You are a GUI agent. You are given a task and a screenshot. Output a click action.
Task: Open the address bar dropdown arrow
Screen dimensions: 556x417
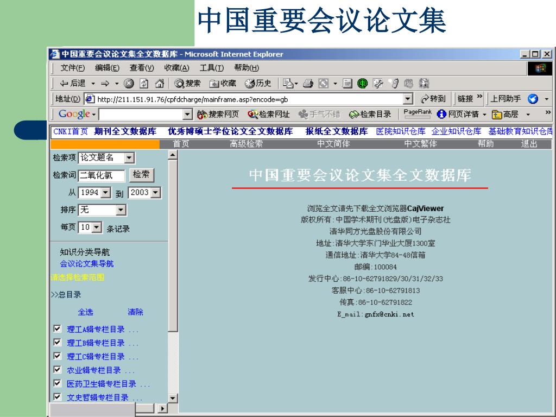(x=408, y=99)
